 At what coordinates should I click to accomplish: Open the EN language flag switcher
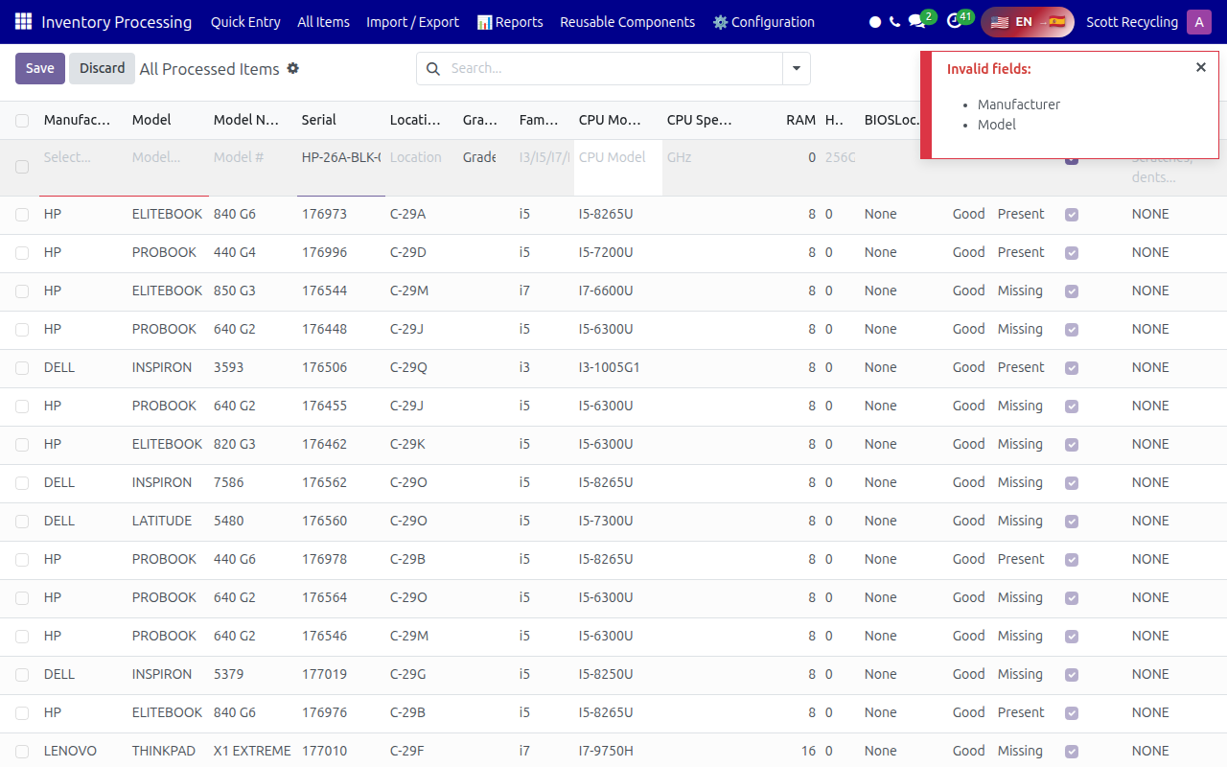(x=1028, y=22)
